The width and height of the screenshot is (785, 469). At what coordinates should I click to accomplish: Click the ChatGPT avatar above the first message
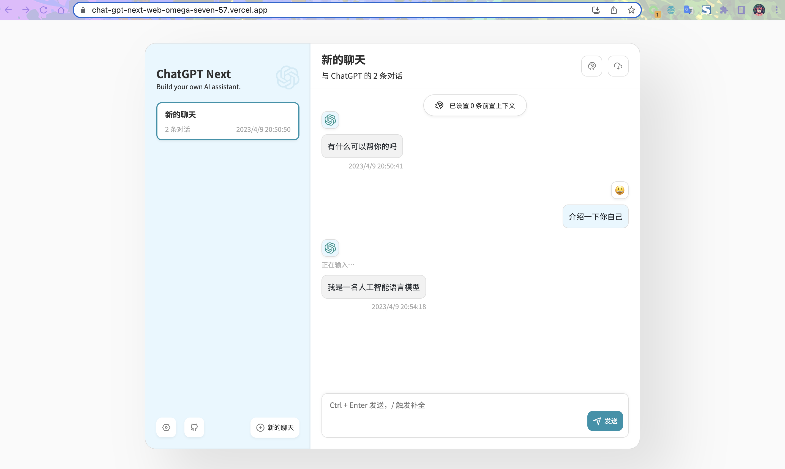point(330,120)
